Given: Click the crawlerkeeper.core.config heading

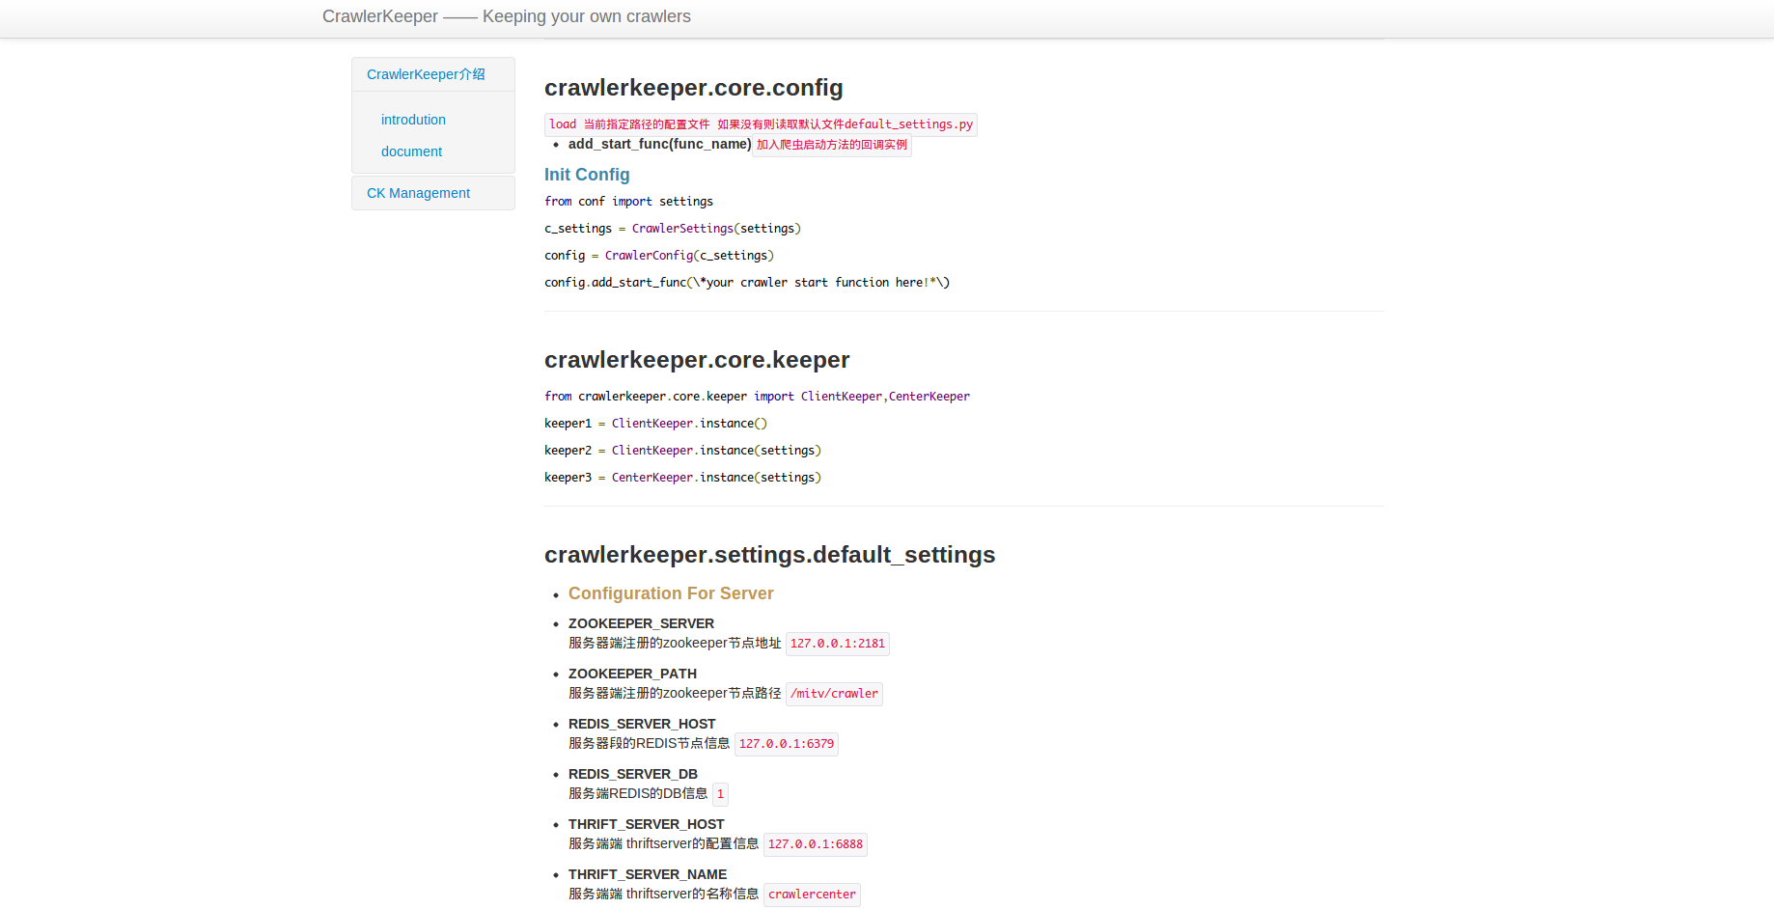Looking at the screenshot, I should (x=693, y=88).
